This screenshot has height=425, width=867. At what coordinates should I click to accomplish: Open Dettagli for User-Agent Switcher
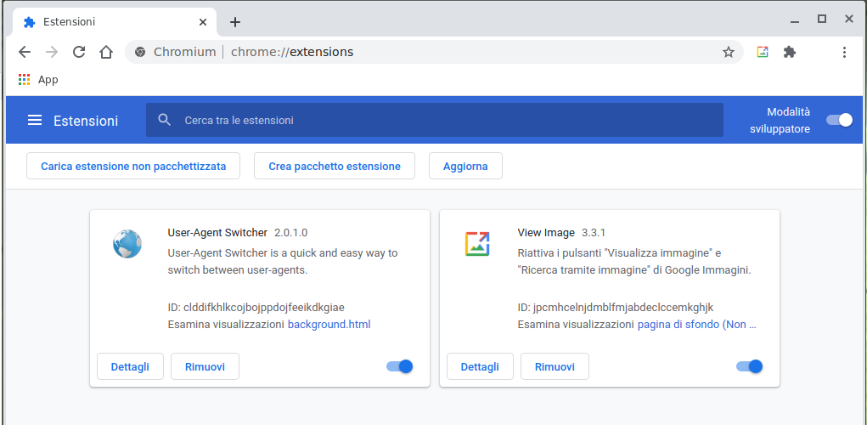click(130, 366)
